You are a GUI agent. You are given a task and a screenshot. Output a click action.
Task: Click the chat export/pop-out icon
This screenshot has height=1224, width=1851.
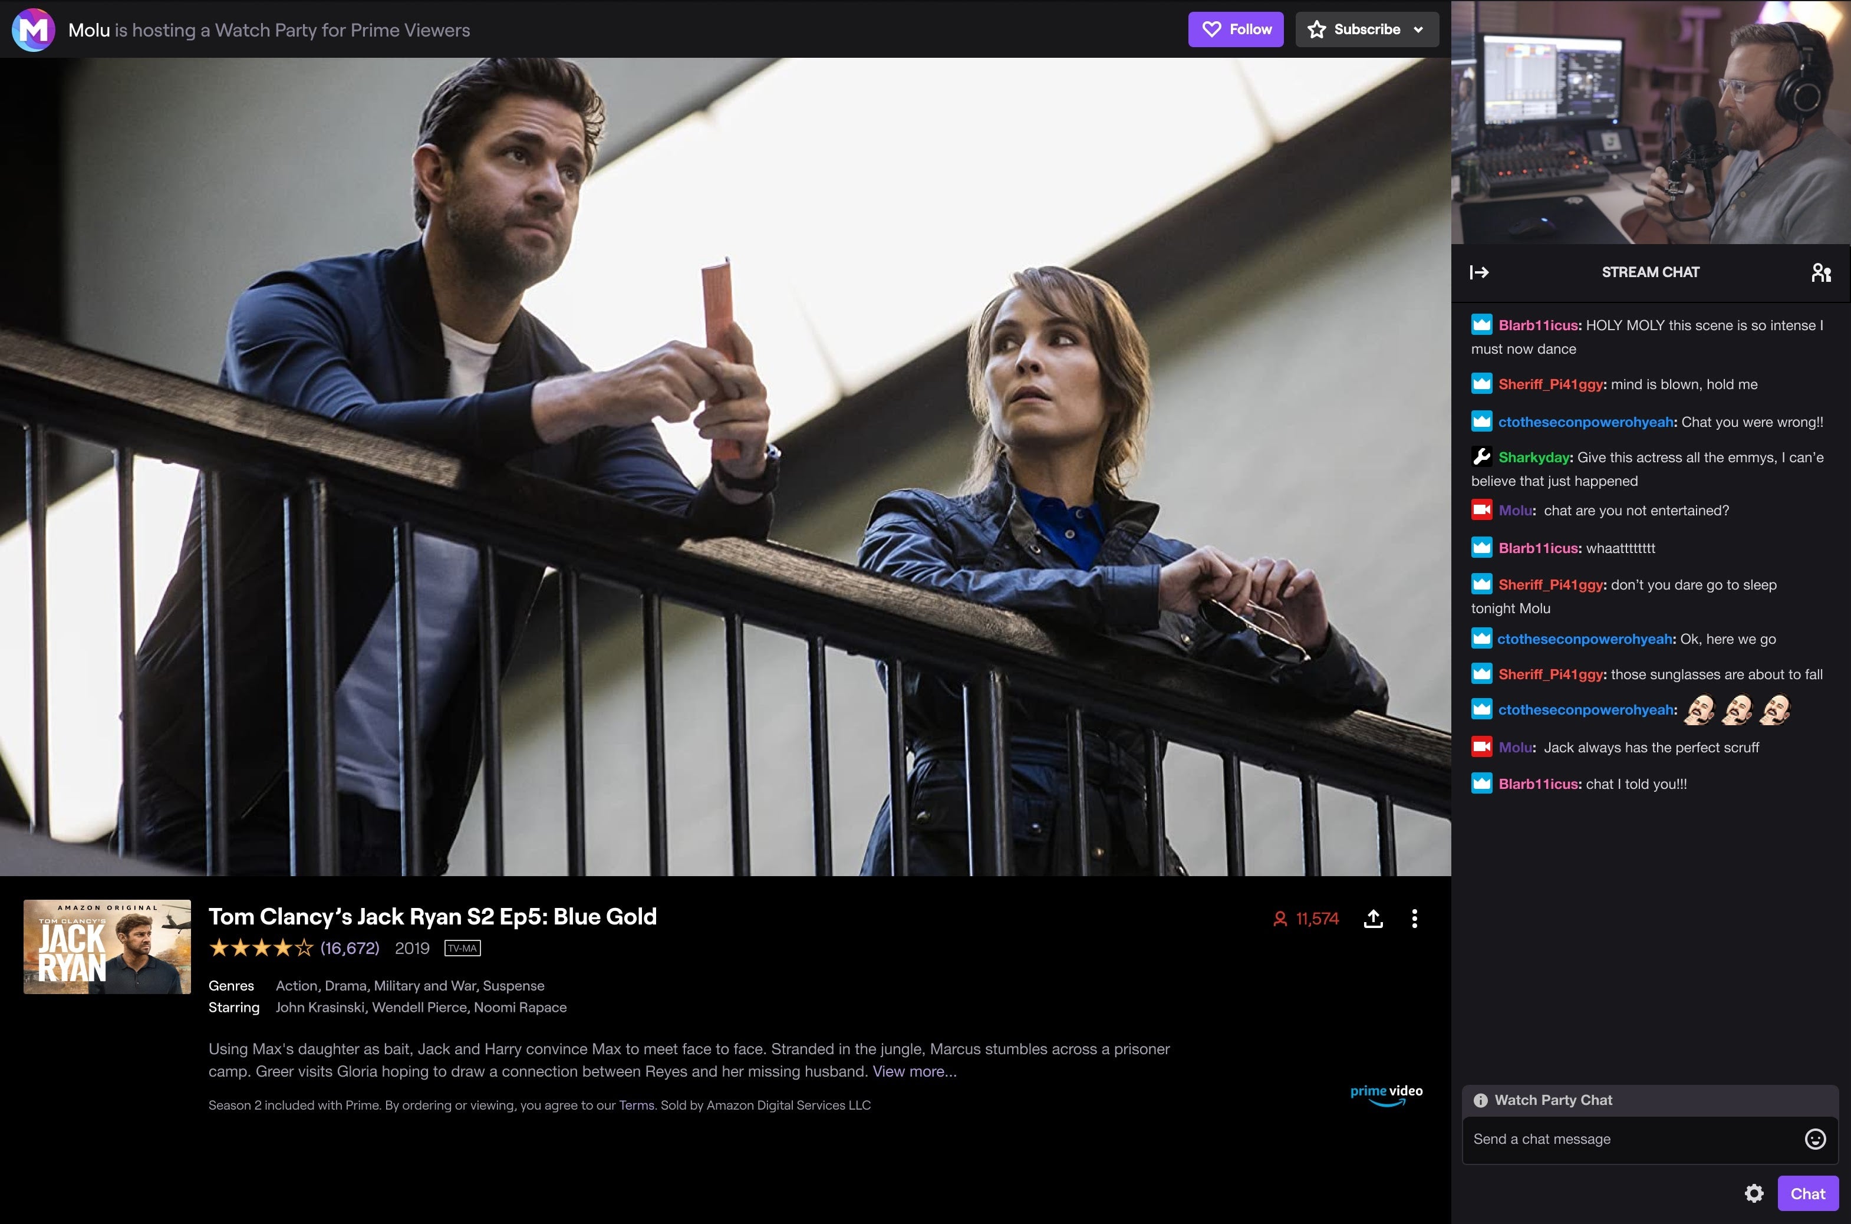point(1480,272)
